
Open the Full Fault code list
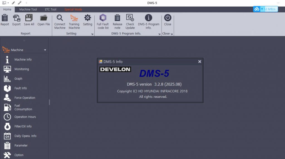click(x=103, y=18)
